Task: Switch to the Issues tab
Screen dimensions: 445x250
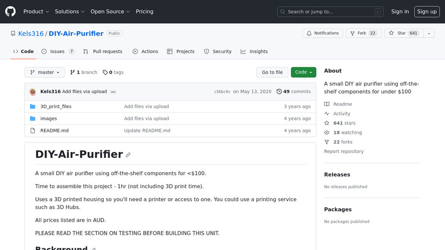Action: pos(58,51)
